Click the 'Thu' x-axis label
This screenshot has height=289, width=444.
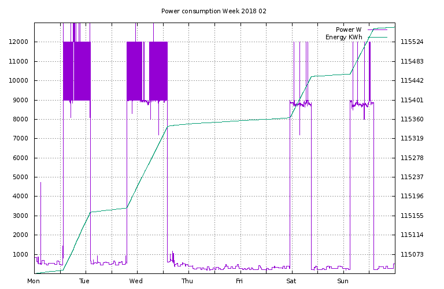point(187,281)
